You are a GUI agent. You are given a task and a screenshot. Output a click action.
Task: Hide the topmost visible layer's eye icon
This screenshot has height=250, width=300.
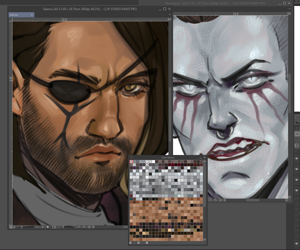[297, 159]
